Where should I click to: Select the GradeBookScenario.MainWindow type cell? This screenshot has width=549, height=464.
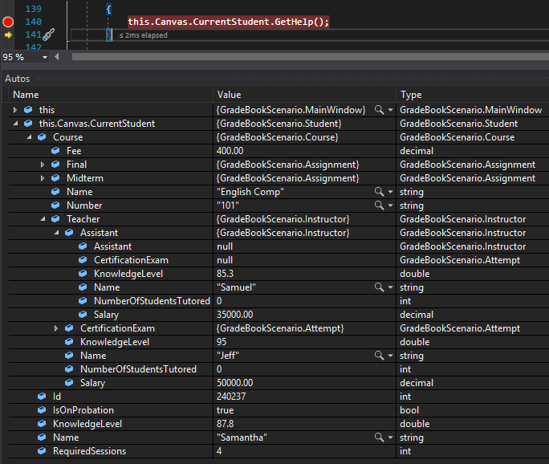coord(470,110)
